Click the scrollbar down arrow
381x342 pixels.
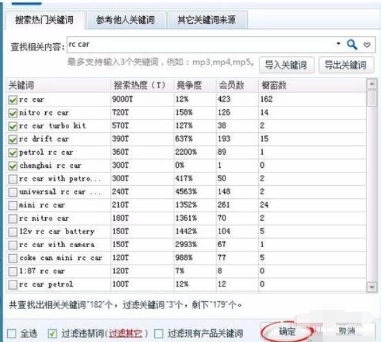[371, 287]
